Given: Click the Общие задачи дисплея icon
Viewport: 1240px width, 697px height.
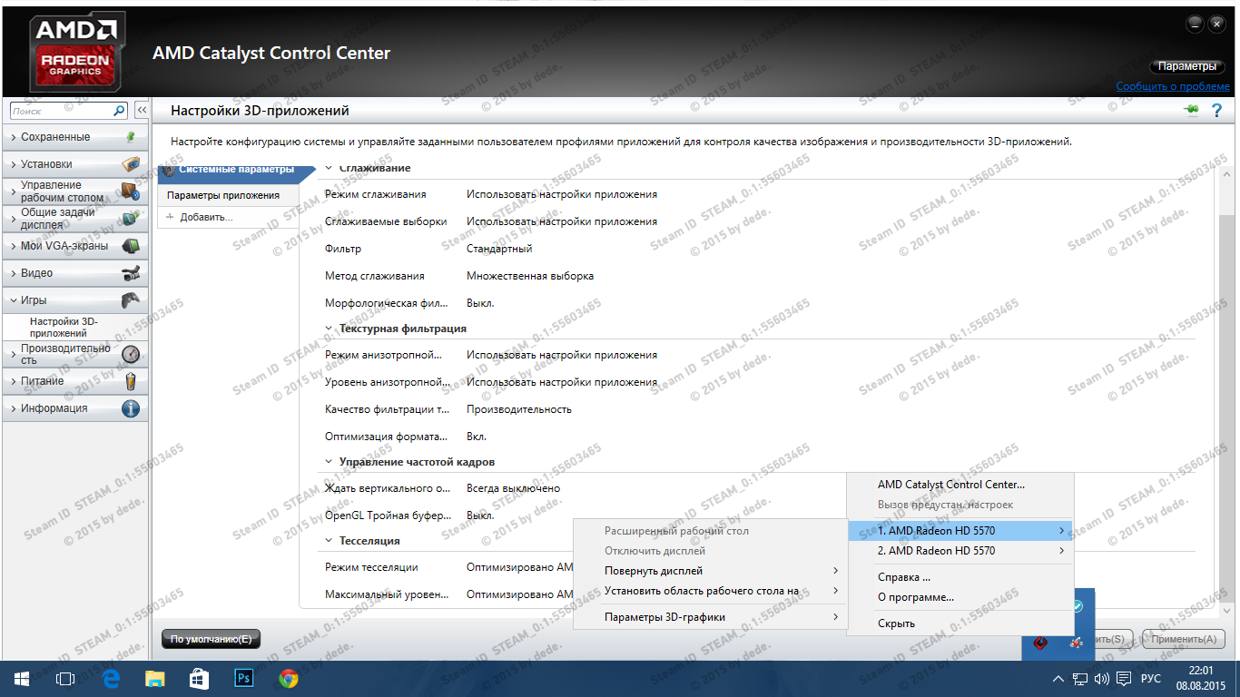Looking at the screenshot, I should 131,219.
